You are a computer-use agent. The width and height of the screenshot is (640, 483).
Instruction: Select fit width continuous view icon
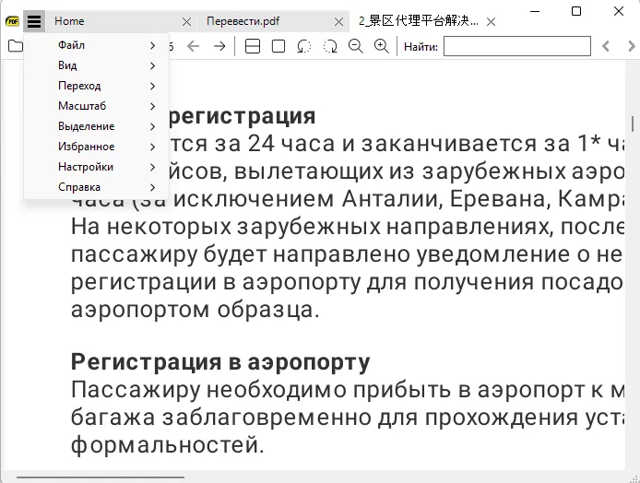[x=253, y=46]
